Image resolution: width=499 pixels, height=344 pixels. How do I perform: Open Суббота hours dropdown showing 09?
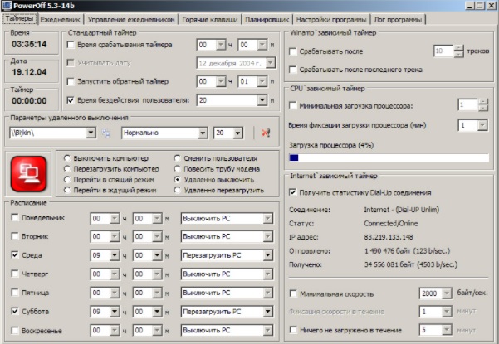coord(115,312)
